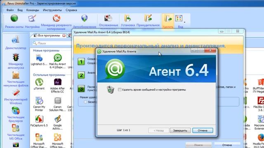Open the Hunter Mode (Режим охоты) tool
264x148 pixels.
pos(14,21)
